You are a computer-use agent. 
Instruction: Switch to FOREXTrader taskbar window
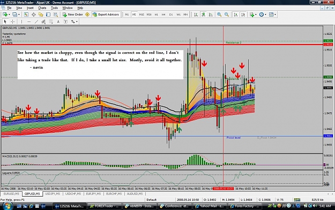105,206
